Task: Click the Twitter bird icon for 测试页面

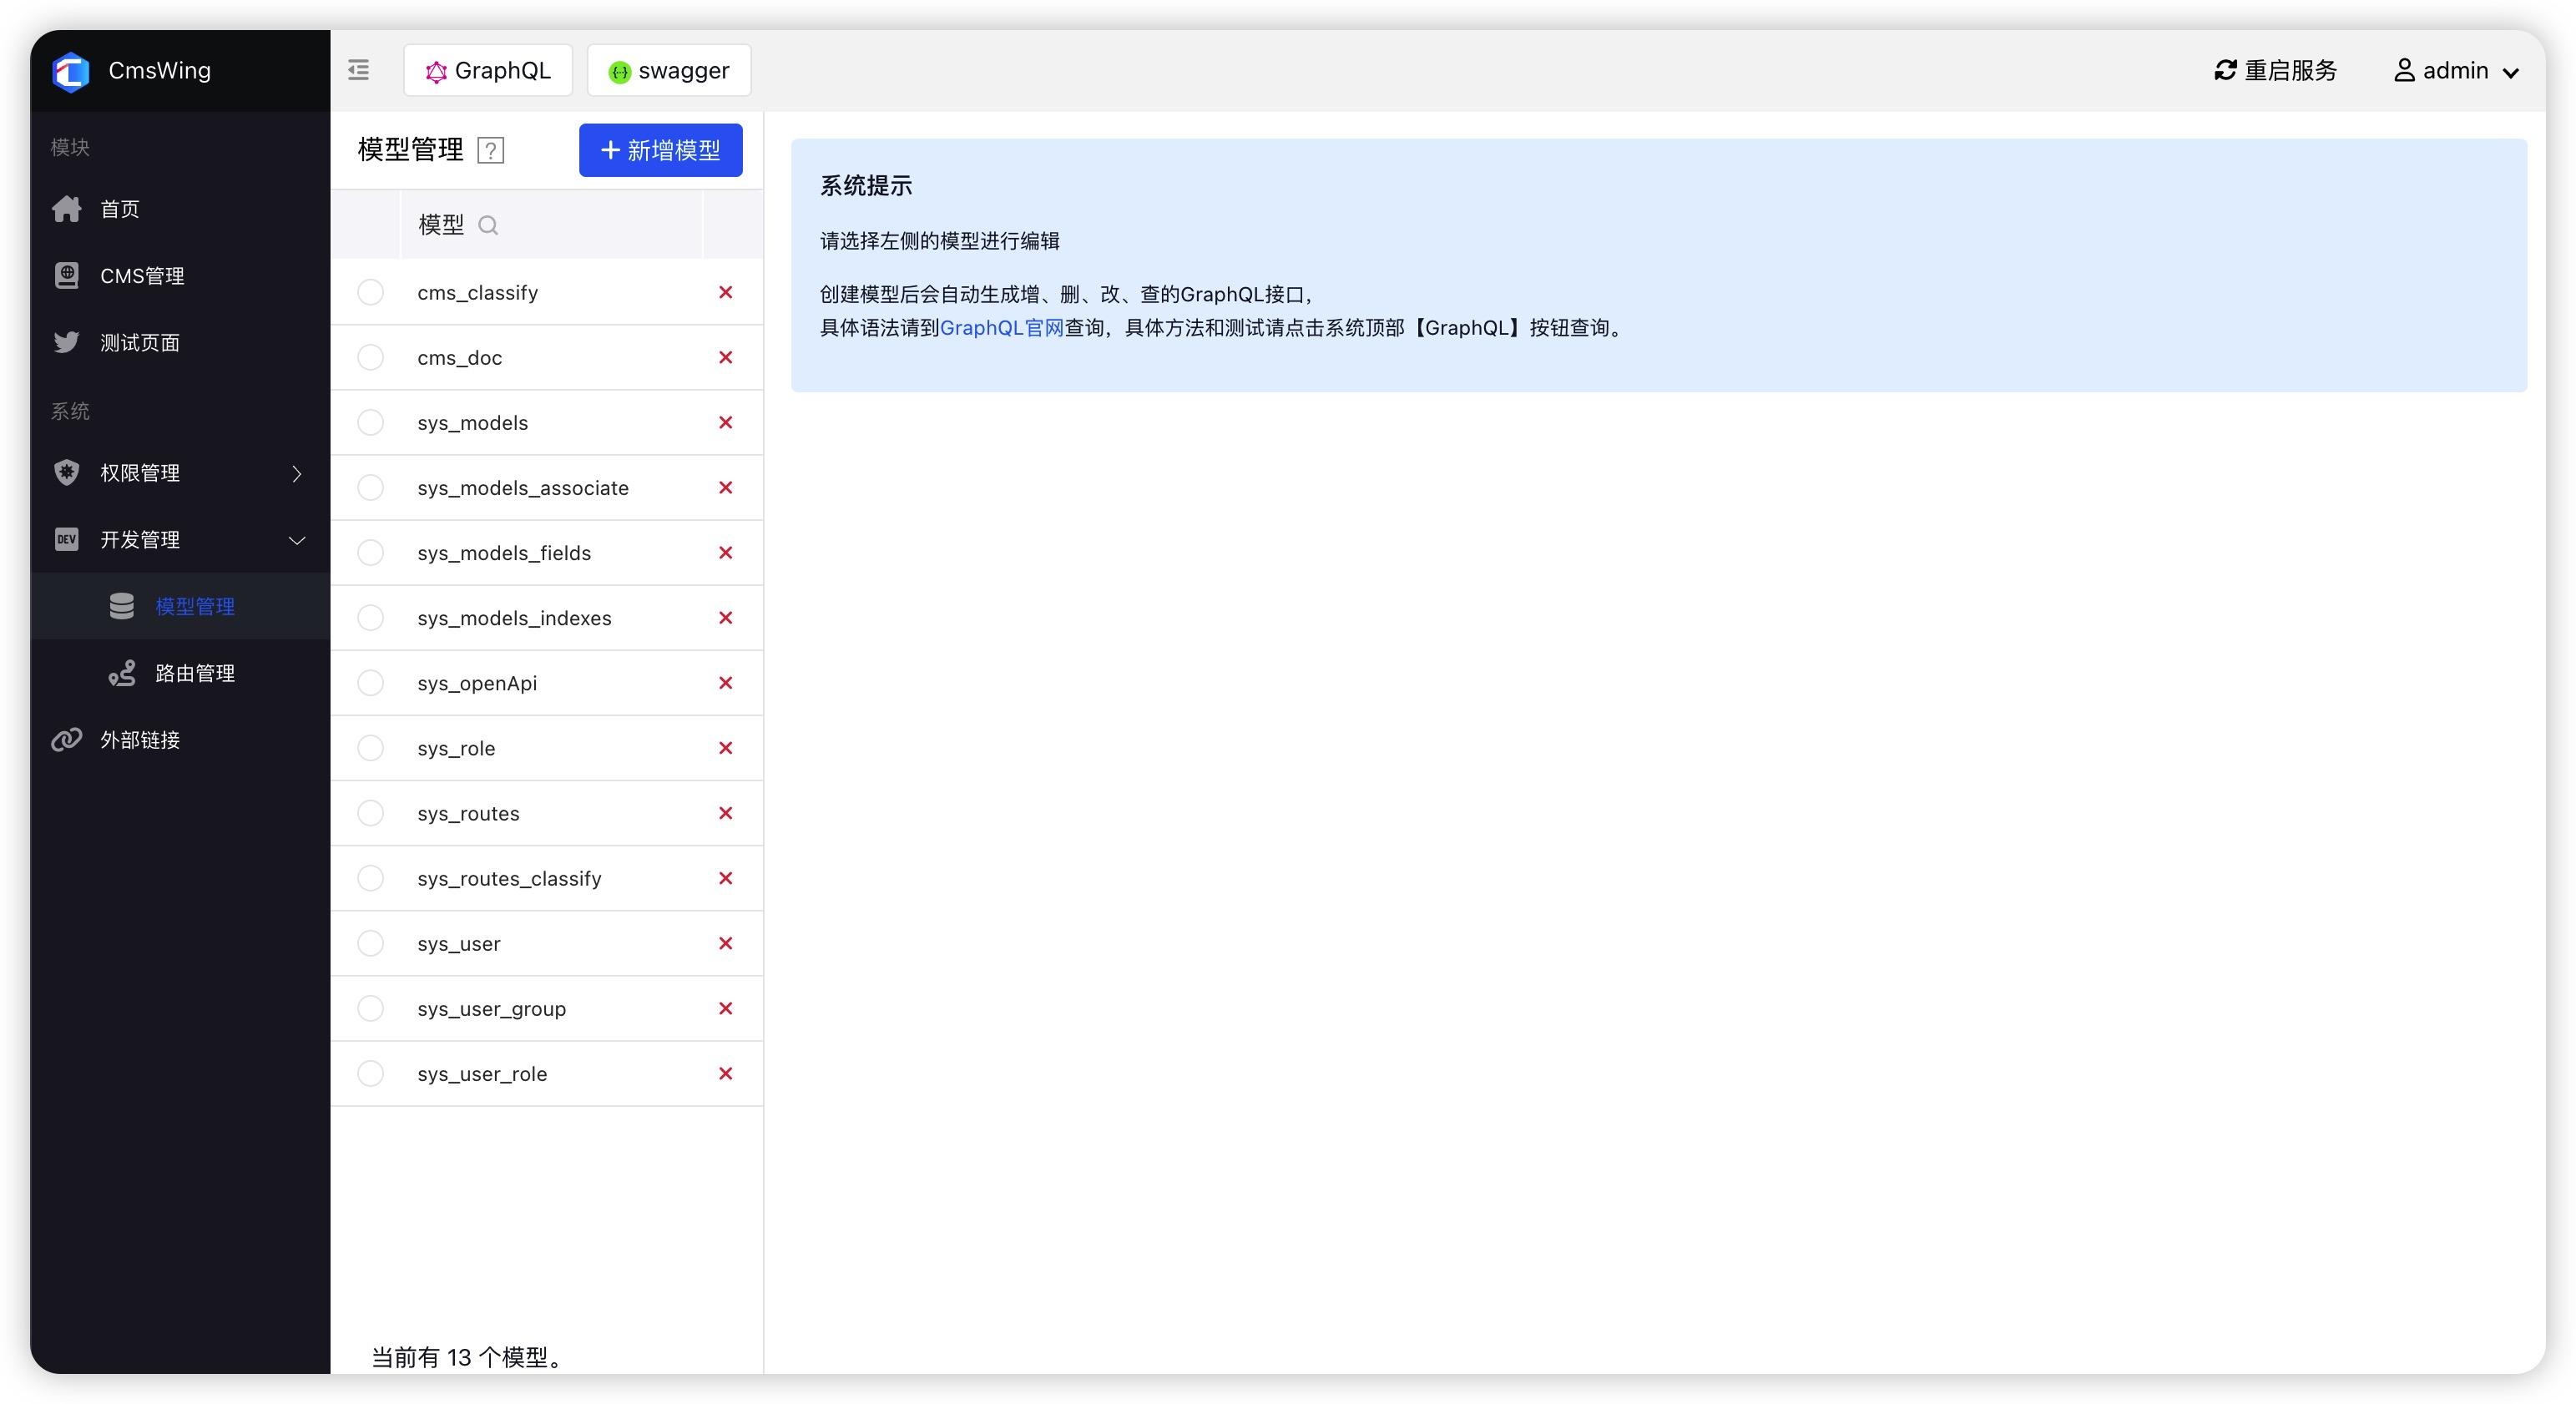Action: 67,342
